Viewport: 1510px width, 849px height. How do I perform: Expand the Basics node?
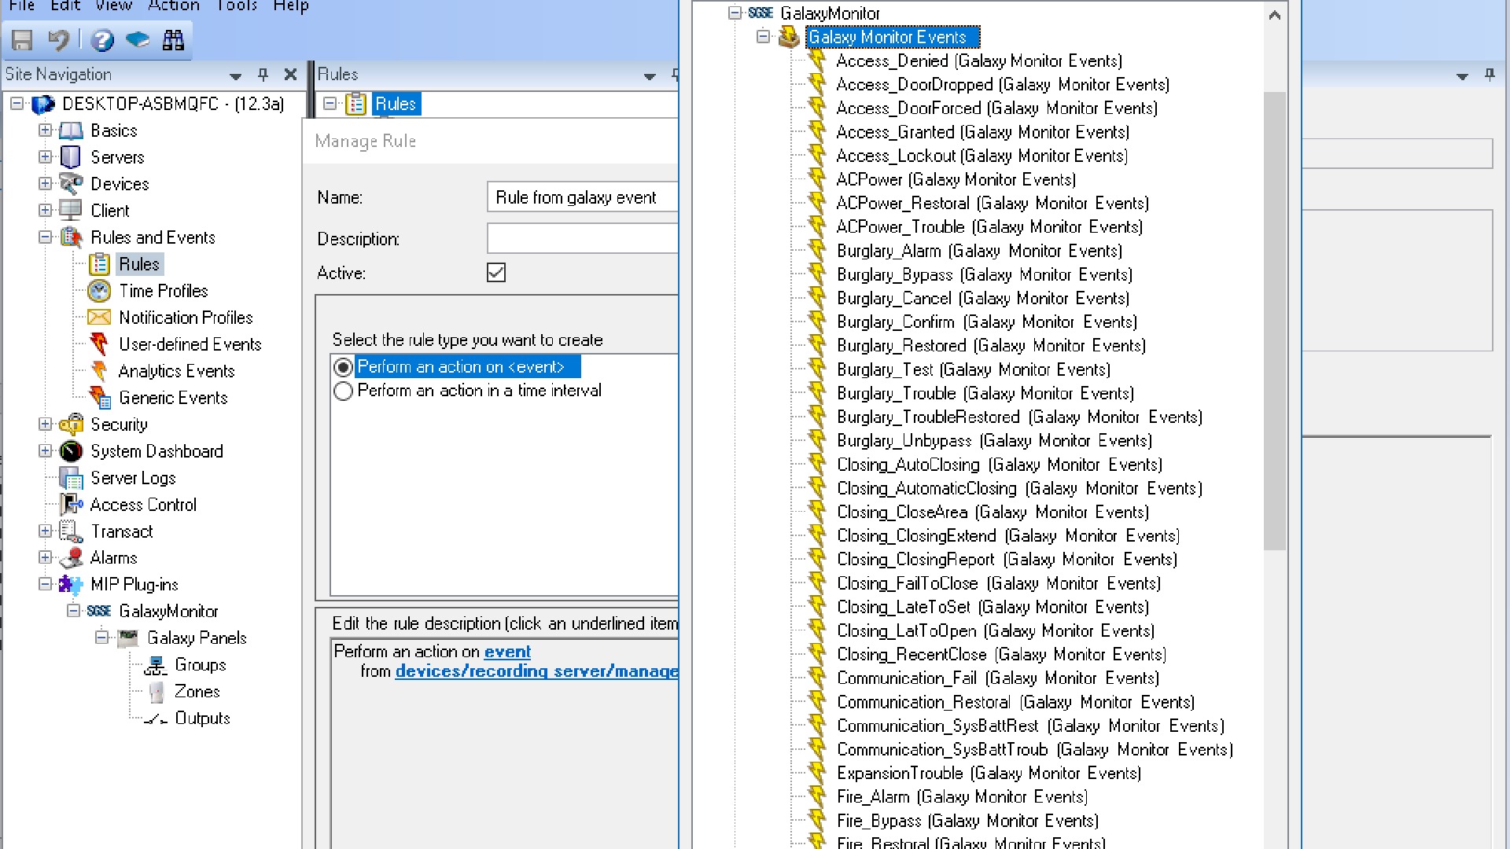click(x=45, y=130)
